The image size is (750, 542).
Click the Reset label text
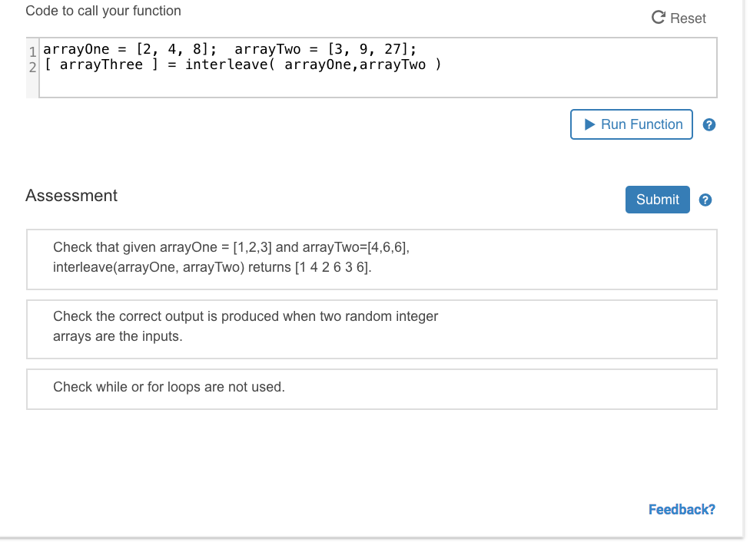(688, 18)
